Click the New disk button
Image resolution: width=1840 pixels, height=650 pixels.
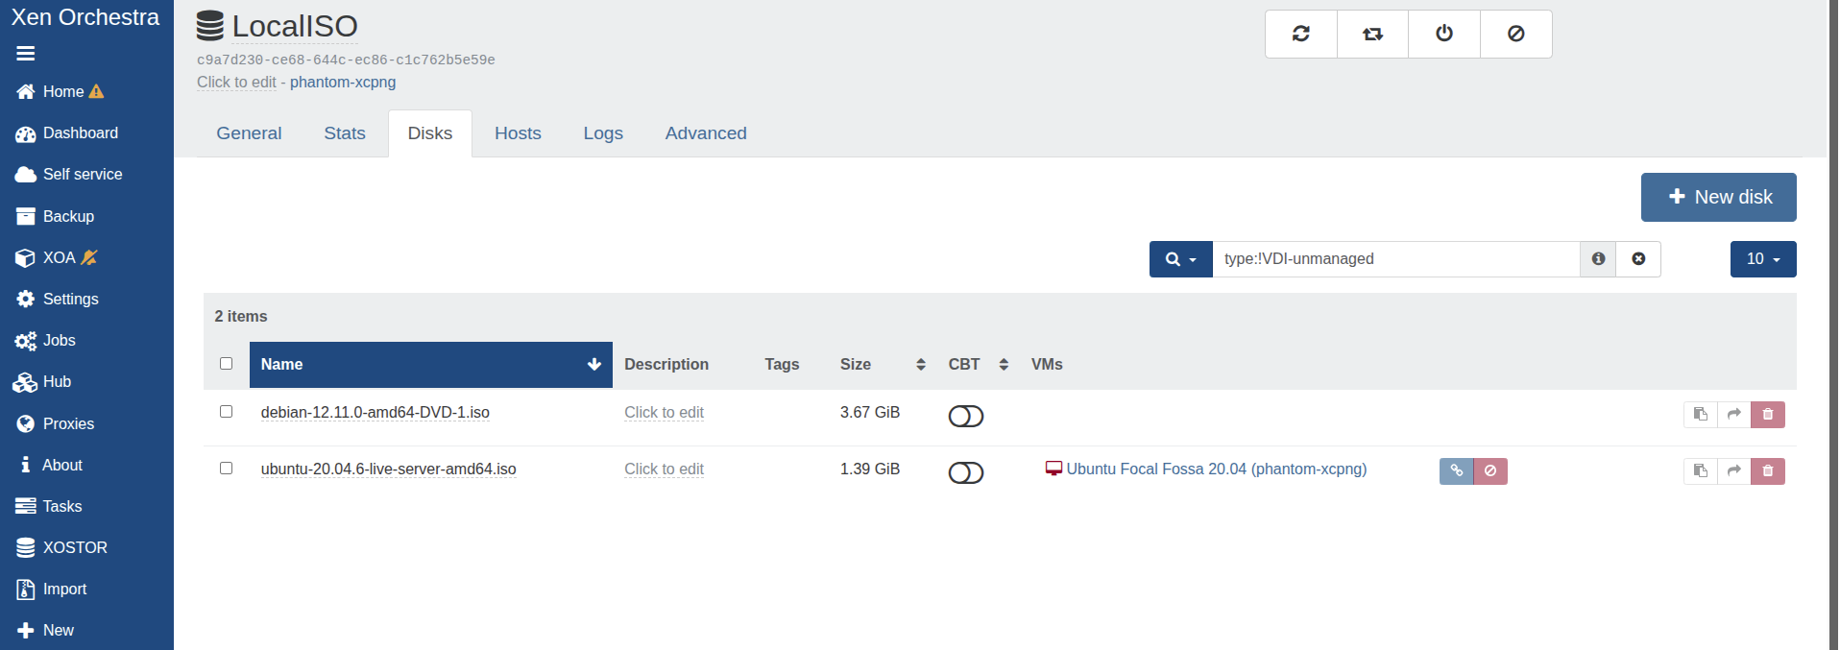(x=1718, y=197)
